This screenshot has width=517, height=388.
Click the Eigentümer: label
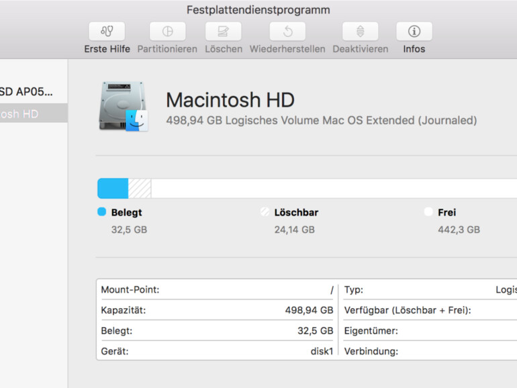(371, 331)
